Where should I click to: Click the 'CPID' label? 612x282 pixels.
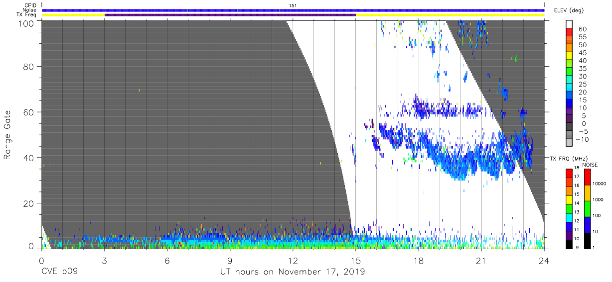pyautogui.click(x=30, y=5)
